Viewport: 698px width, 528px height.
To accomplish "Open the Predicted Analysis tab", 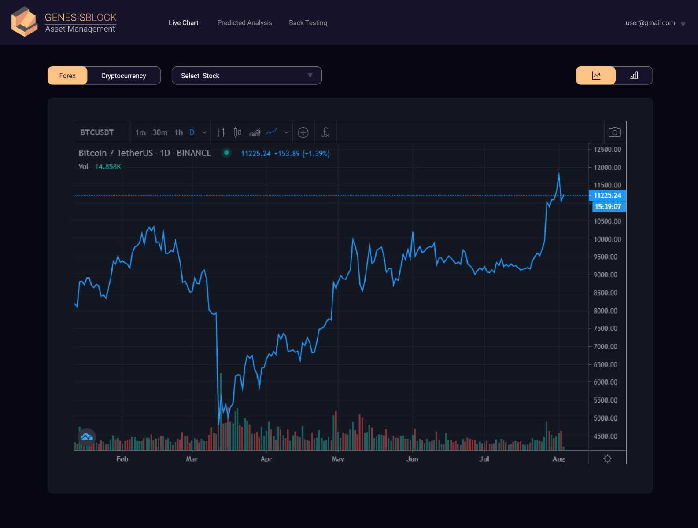I will tap(244, 23).
